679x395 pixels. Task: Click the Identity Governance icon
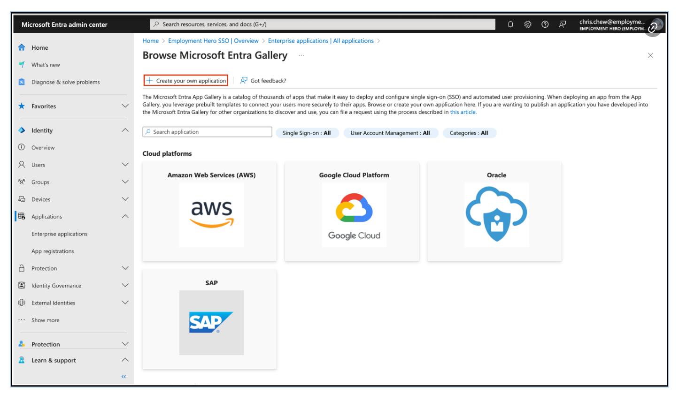pyautogui.click(x=22, y=285)
